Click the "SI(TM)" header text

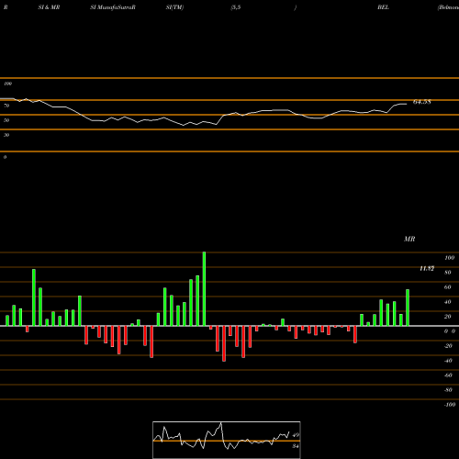point(174,7)
